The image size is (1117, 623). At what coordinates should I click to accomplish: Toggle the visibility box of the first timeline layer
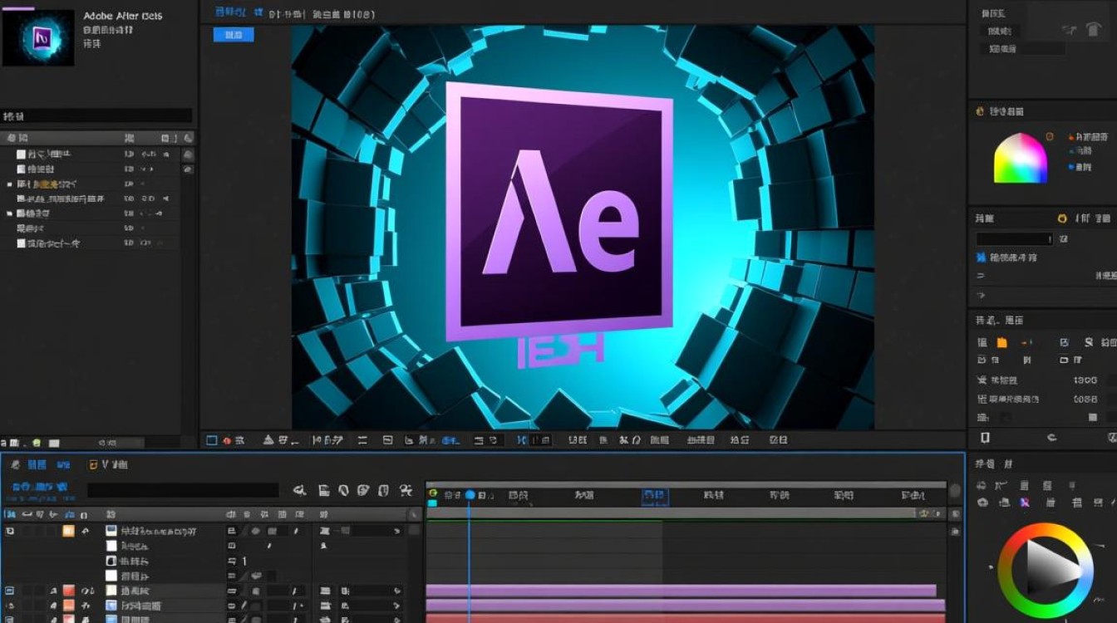[10, 531]
